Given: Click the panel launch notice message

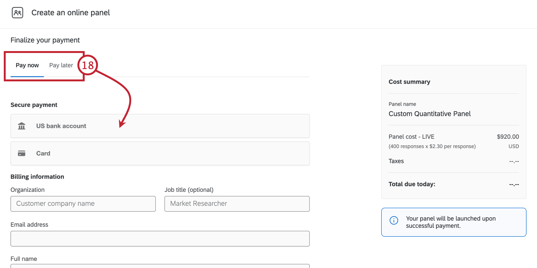Looking at the screenshot, I should (x=450, y=222).
